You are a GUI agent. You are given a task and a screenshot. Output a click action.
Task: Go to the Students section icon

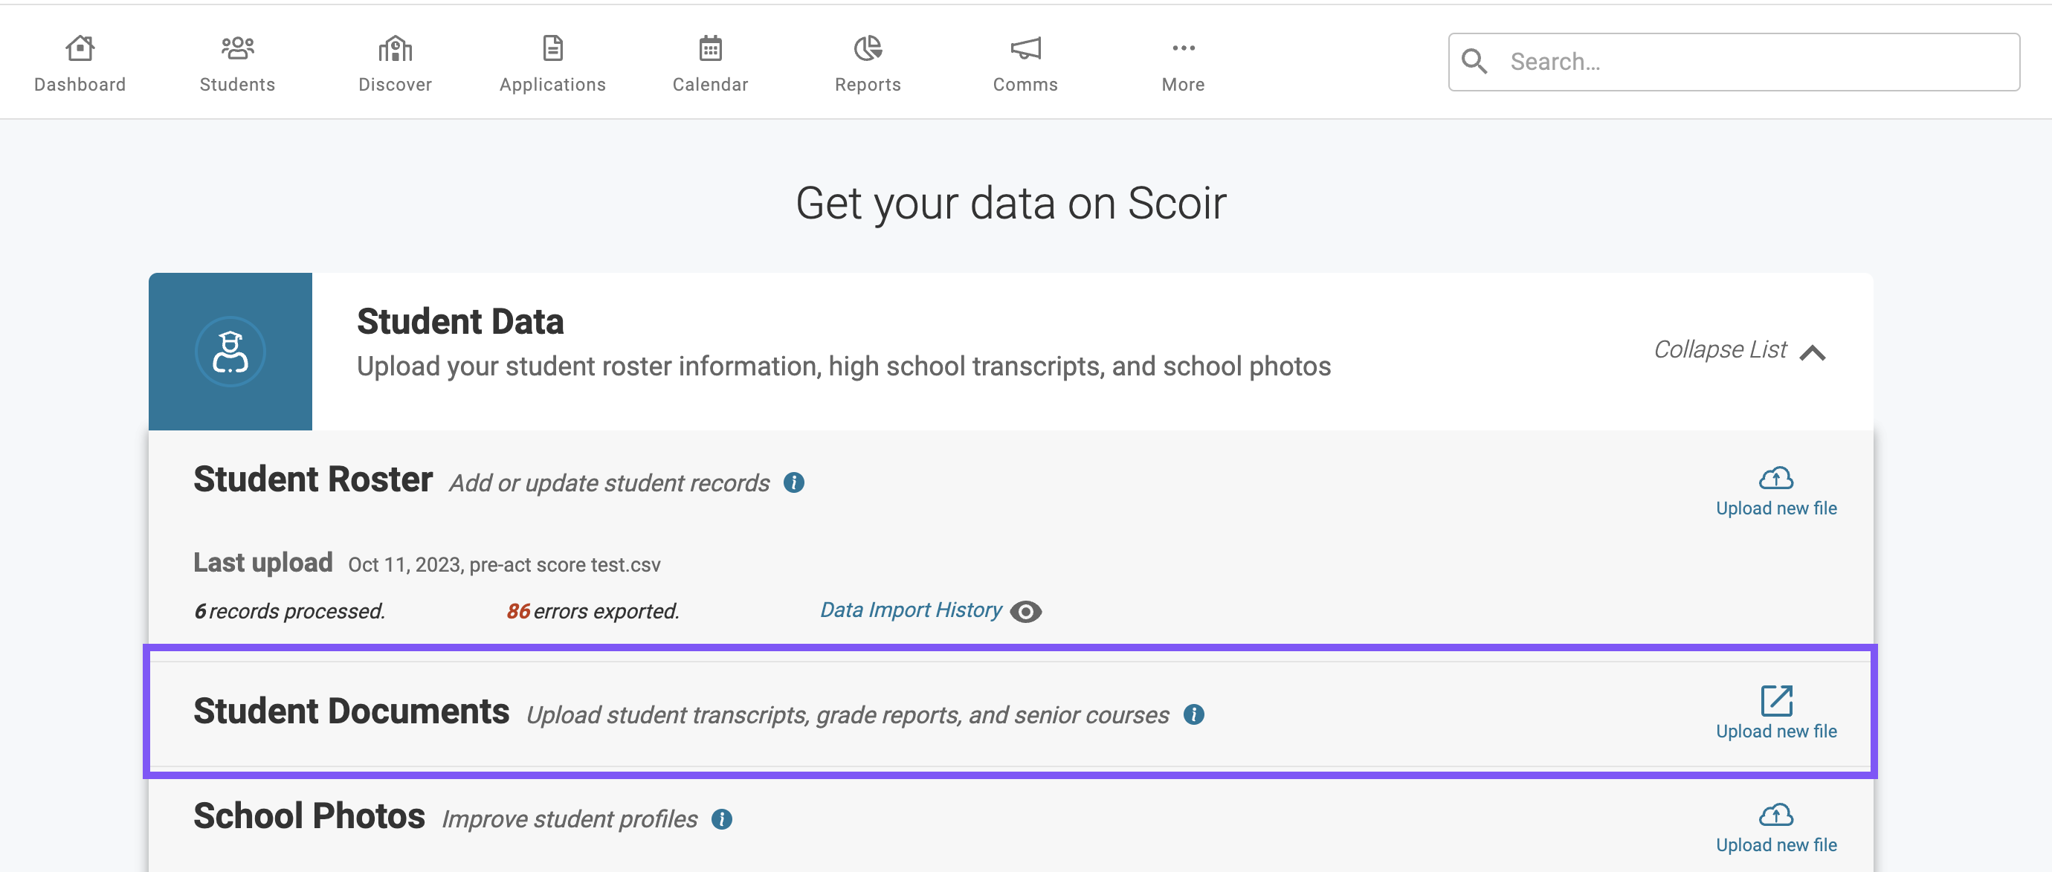point(237,48)
